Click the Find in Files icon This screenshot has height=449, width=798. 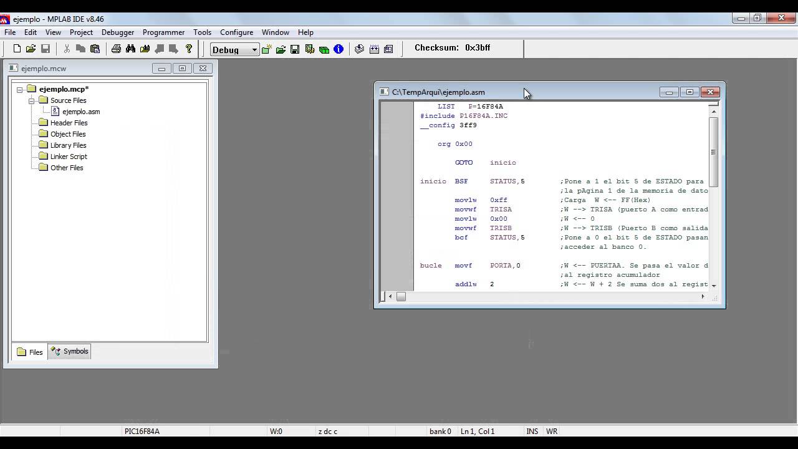coord(145,49)
